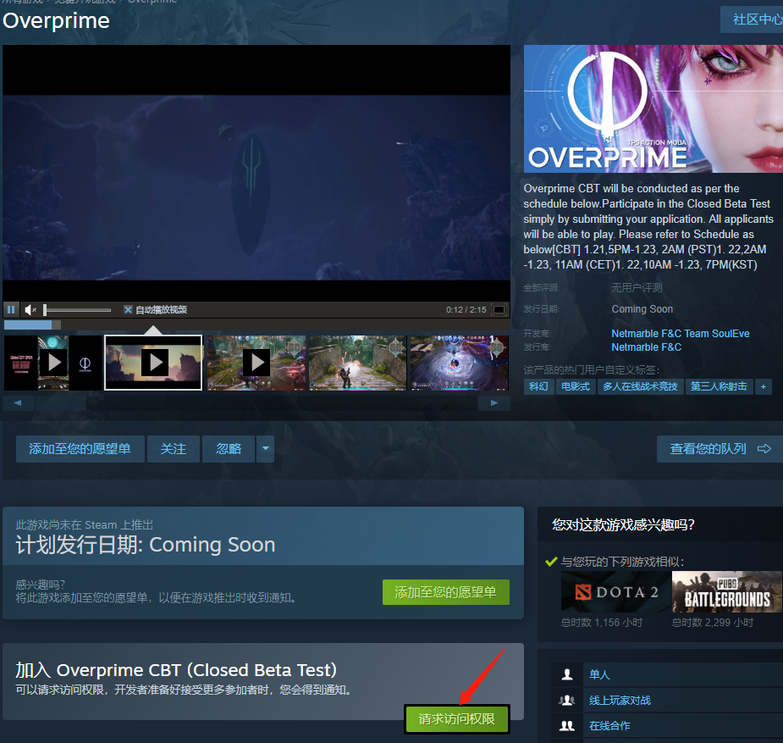
Task: Seek along the video progress bar
Action: pyautogui.click(x=256, y=324)
